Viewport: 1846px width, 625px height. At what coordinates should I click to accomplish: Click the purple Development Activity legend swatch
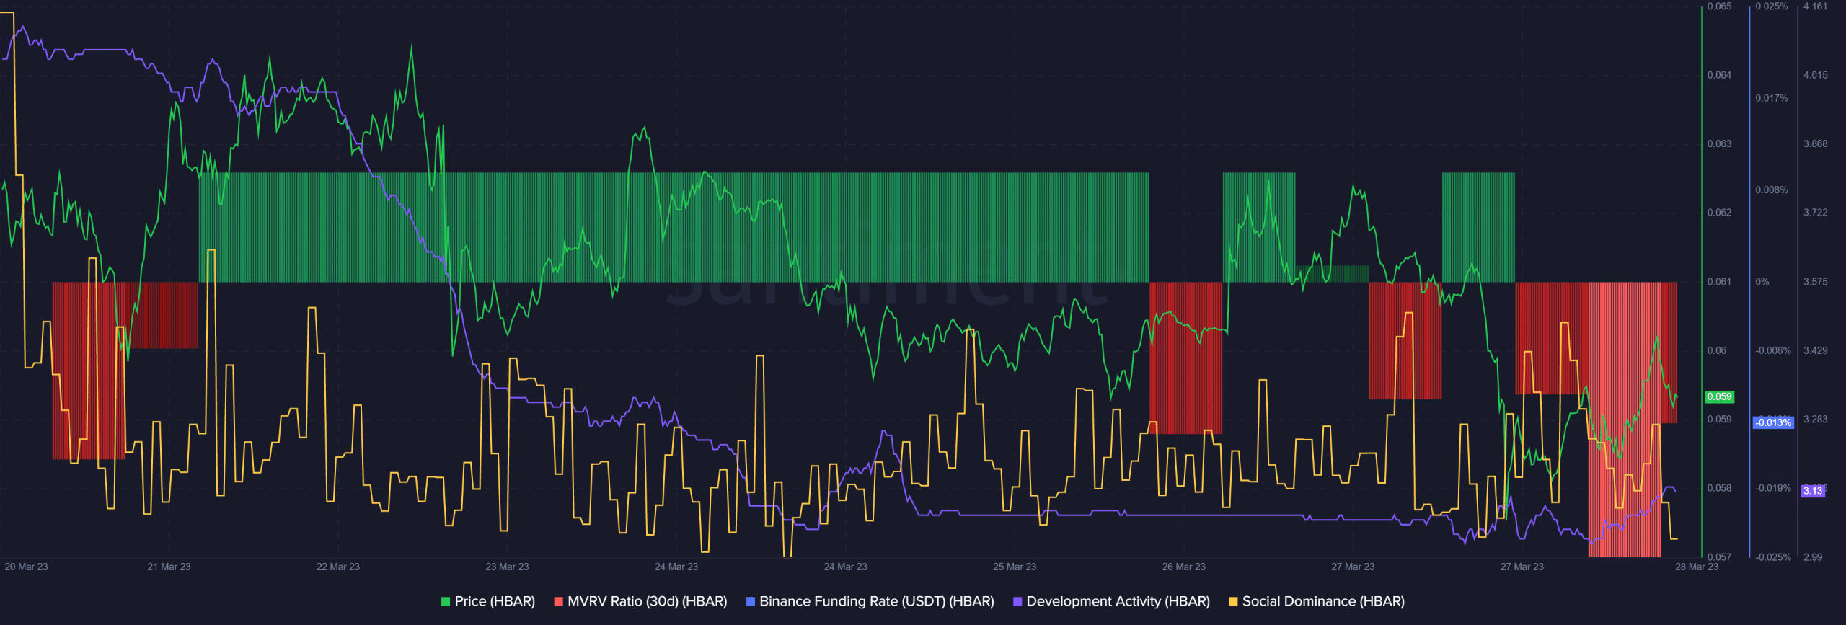(1017, 601)
